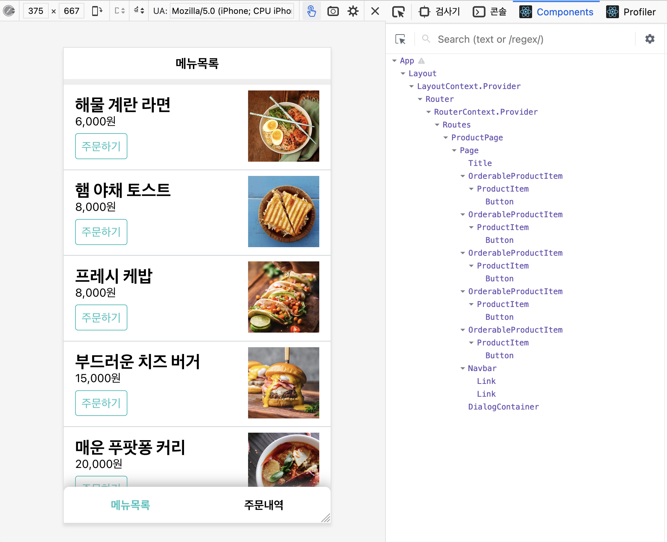Click the viewport width field 375
Screen dimensions: 667x542
tap(36, 11)
